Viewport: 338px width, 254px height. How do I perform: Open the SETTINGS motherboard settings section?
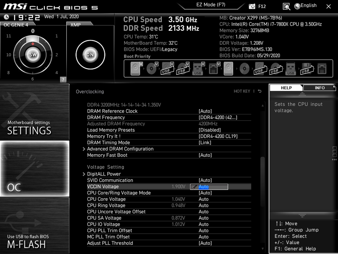(x=34, y=112)
